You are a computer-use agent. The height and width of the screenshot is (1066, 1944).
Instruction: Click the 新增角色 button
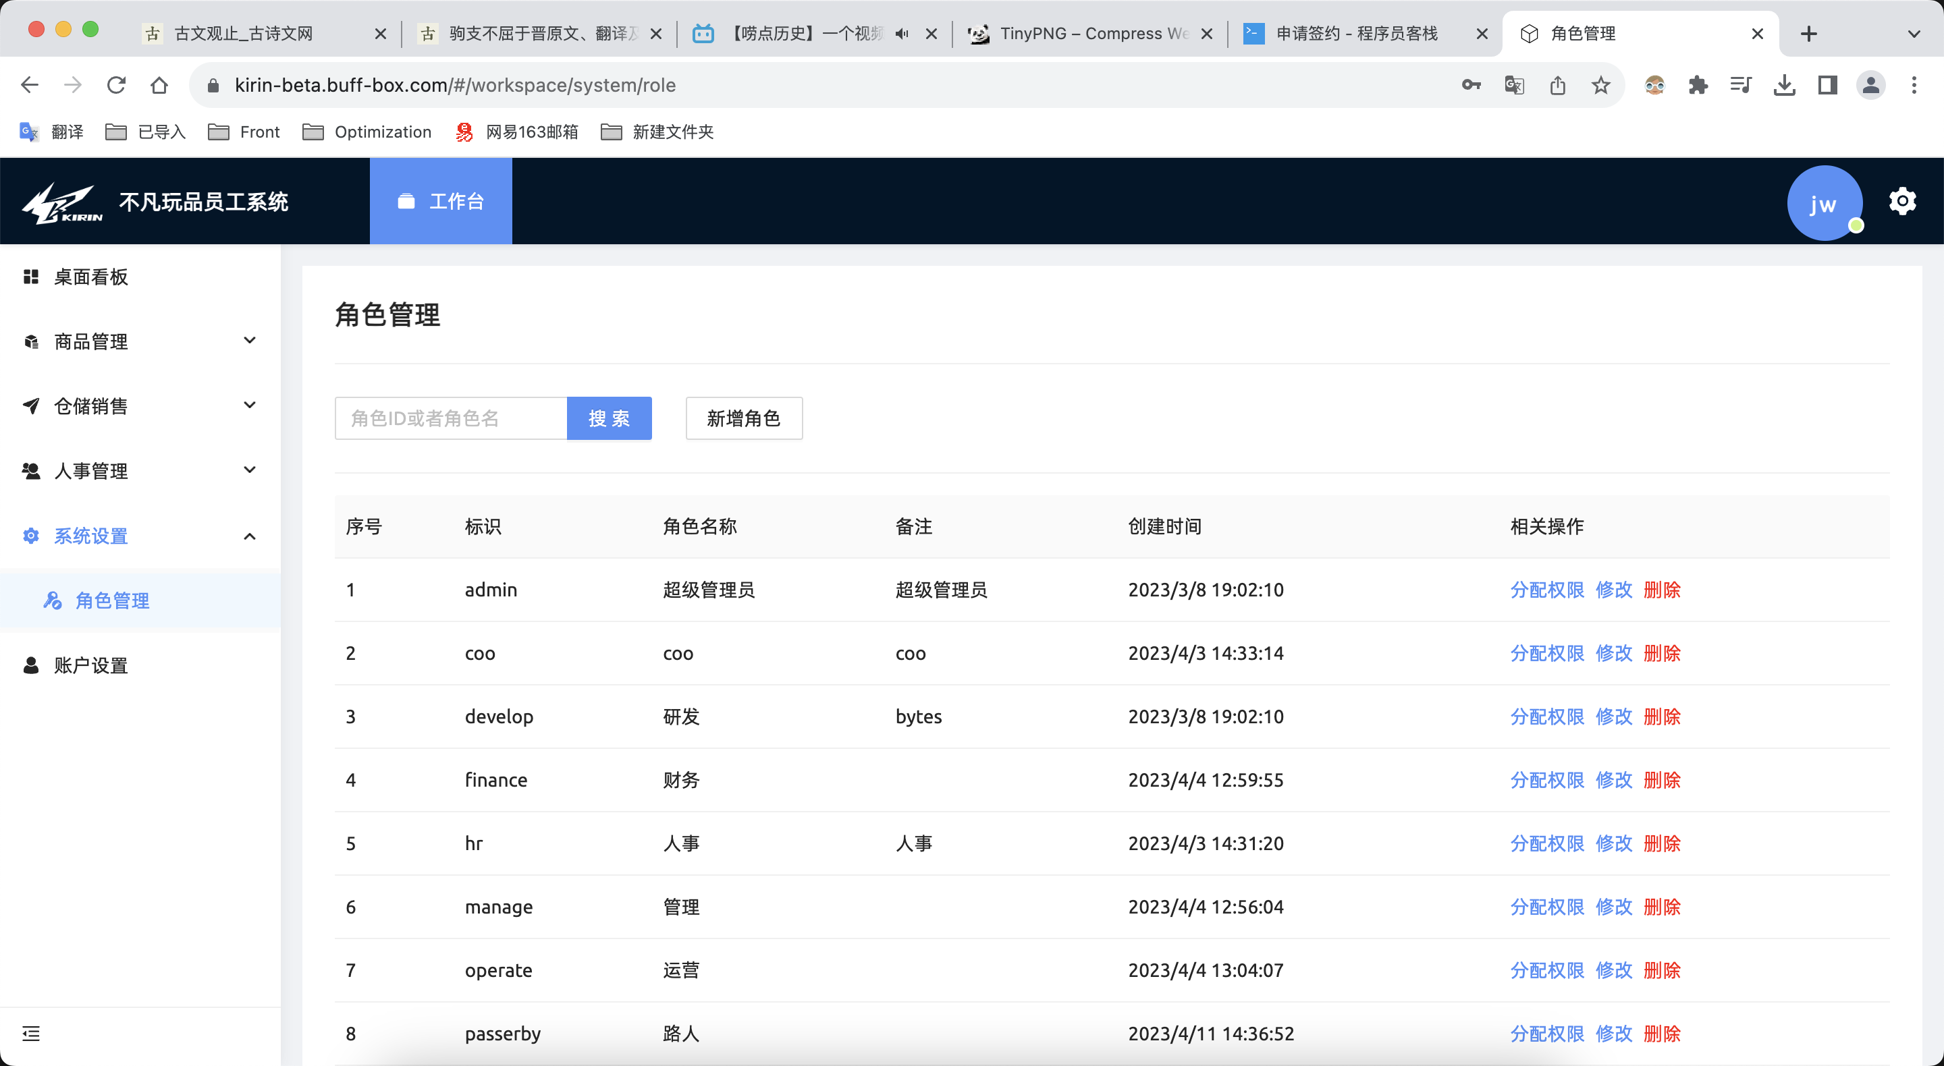743,418
